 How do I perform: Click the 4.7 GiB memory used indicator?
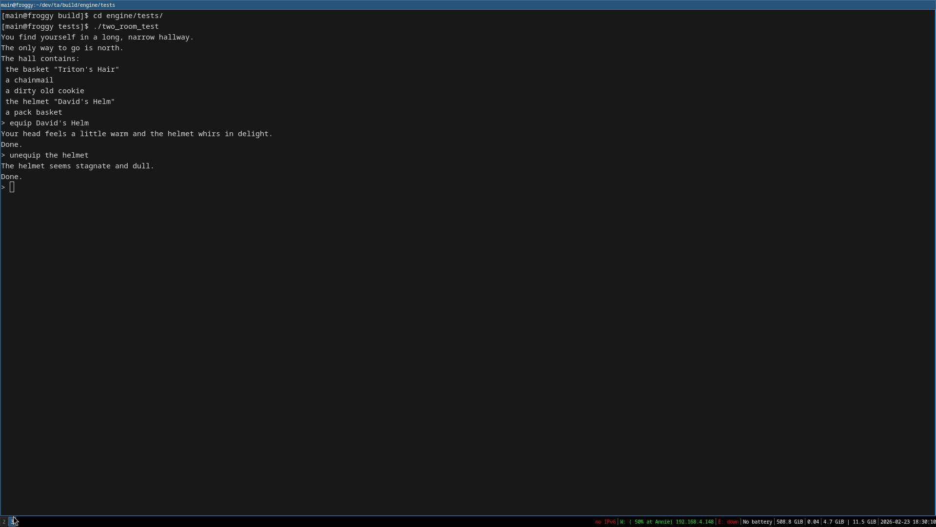pyautogui.click(x=834, y=522)
